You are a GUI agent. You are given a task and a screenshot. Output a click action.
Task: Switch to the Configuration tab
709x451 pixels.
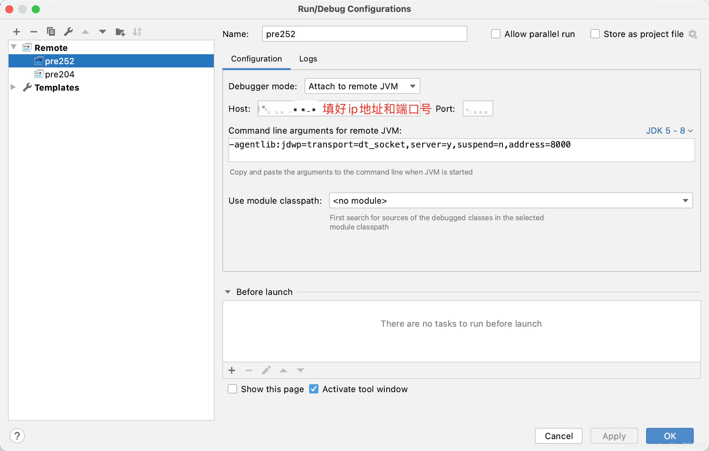pos(256,58)
